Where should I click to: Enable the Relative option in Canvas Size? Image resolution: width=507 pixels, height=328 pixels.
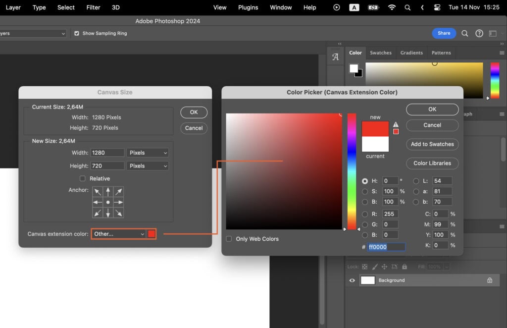pos(82,178)
